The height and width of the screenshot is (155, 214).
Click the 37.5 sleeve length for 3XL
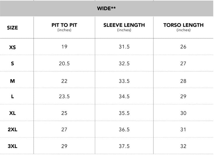124,146
